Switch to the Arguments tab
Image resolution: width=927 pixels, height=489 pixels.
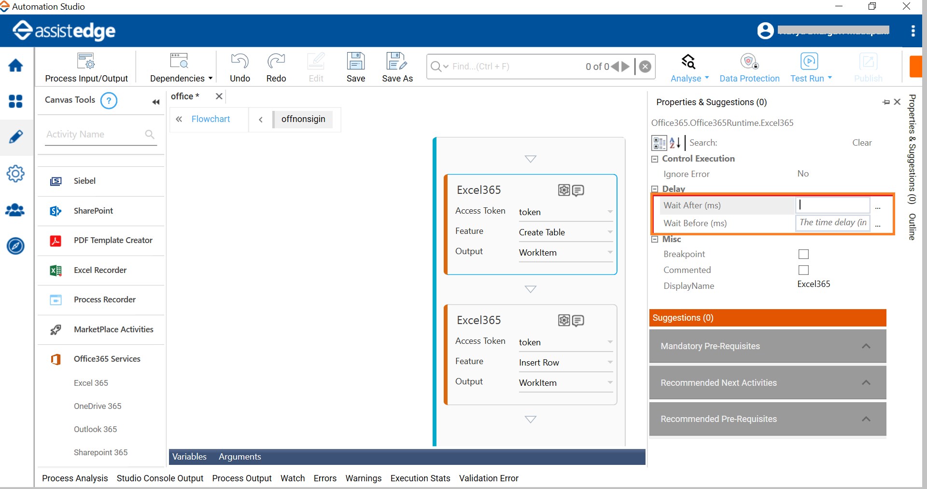pyautogui.click(x=239, y=457)
